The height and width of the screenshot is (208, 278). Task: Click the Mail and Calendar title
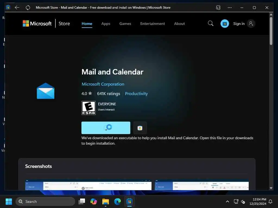click(112, 72)
